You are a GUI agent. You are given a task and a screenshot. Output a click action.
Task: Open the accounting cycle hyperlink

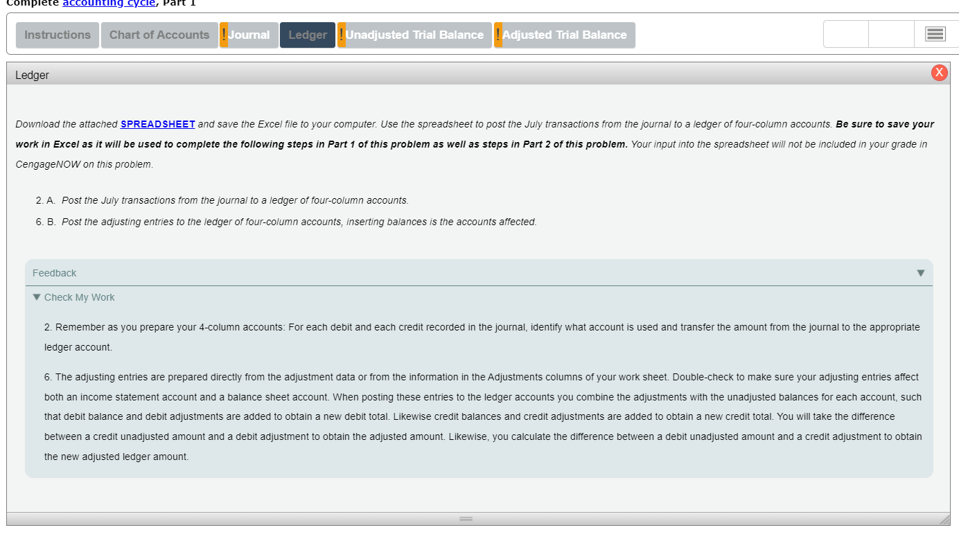108,3
